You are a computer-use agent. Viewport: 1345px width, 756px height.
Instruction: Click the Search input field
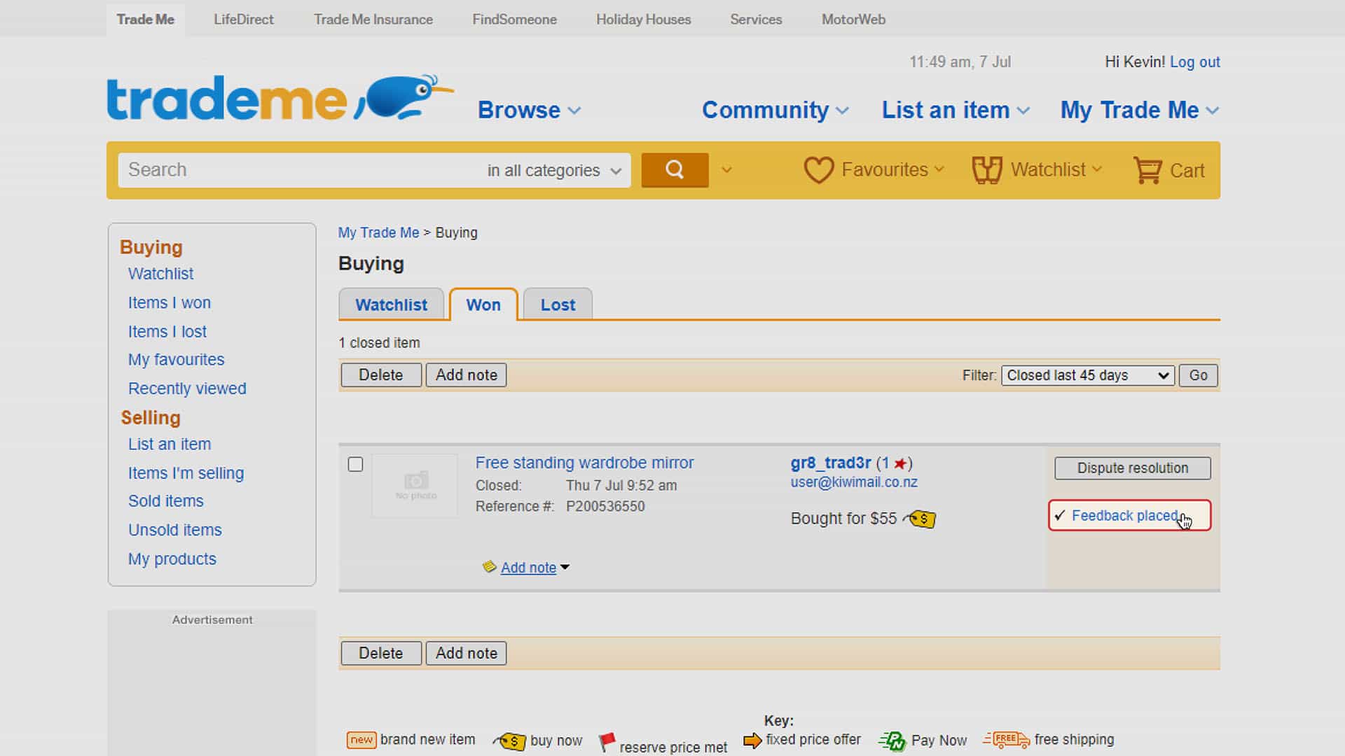coord(301,170)
